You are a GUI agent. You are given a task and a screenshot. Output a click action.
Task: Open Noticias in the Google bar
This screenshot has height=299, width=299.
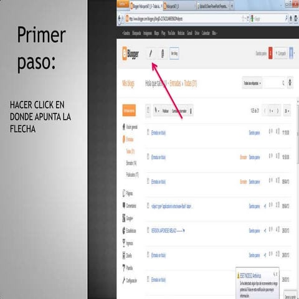181,33
